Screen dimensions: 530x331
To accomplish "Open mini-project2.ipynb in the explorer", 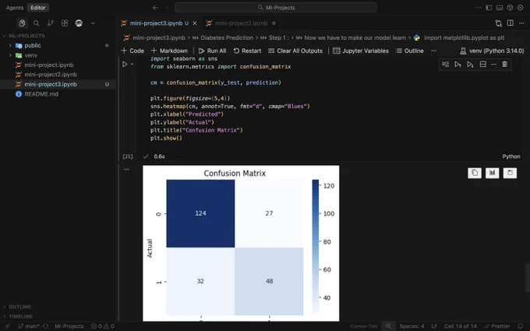I will pyautogui.click(x=51, y=75).
